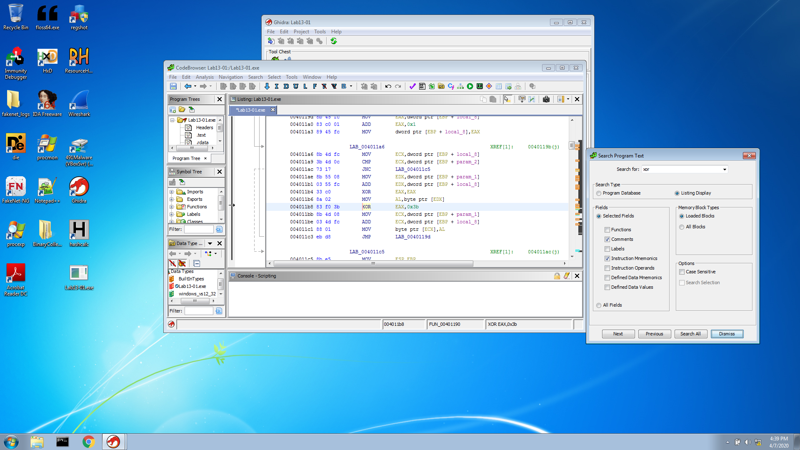Click the Data Types filter input field

pyautogui.click(x=199, y=311)
